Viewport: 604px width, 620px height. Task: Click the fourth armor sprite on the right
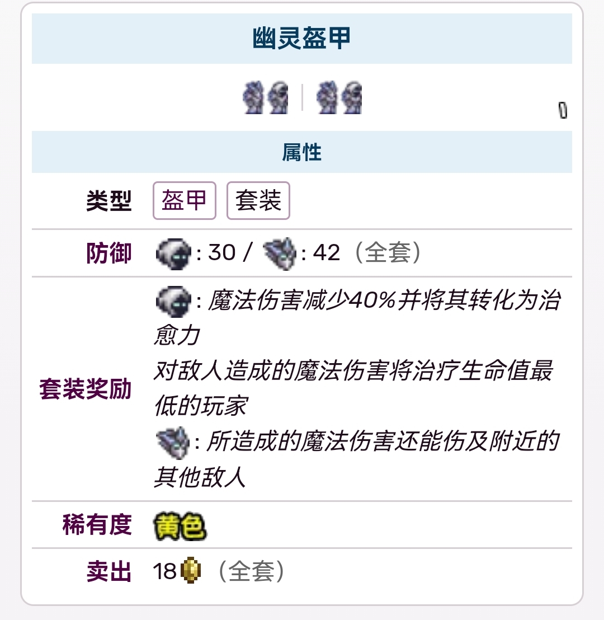coord(351,97)
